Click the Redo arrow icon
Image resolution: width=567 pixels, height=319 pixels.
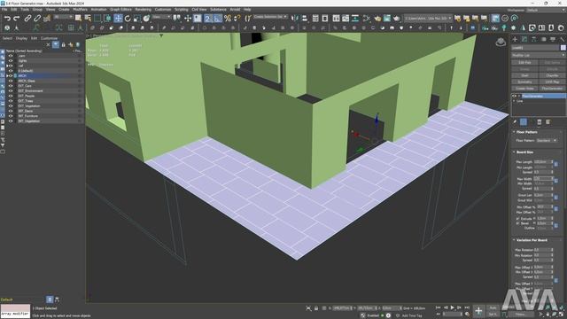pyautogui.click(x=17, y=18)
